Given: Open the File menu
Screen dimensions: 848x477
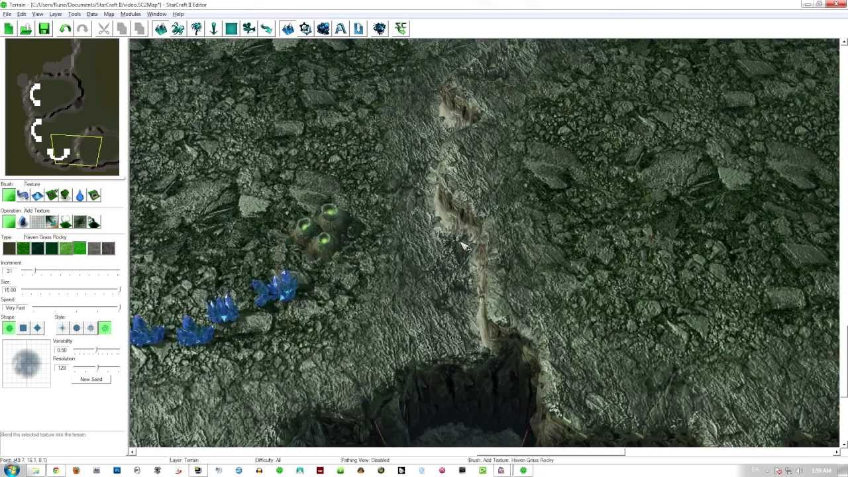Looking at the screenshot, I should 7,14.
